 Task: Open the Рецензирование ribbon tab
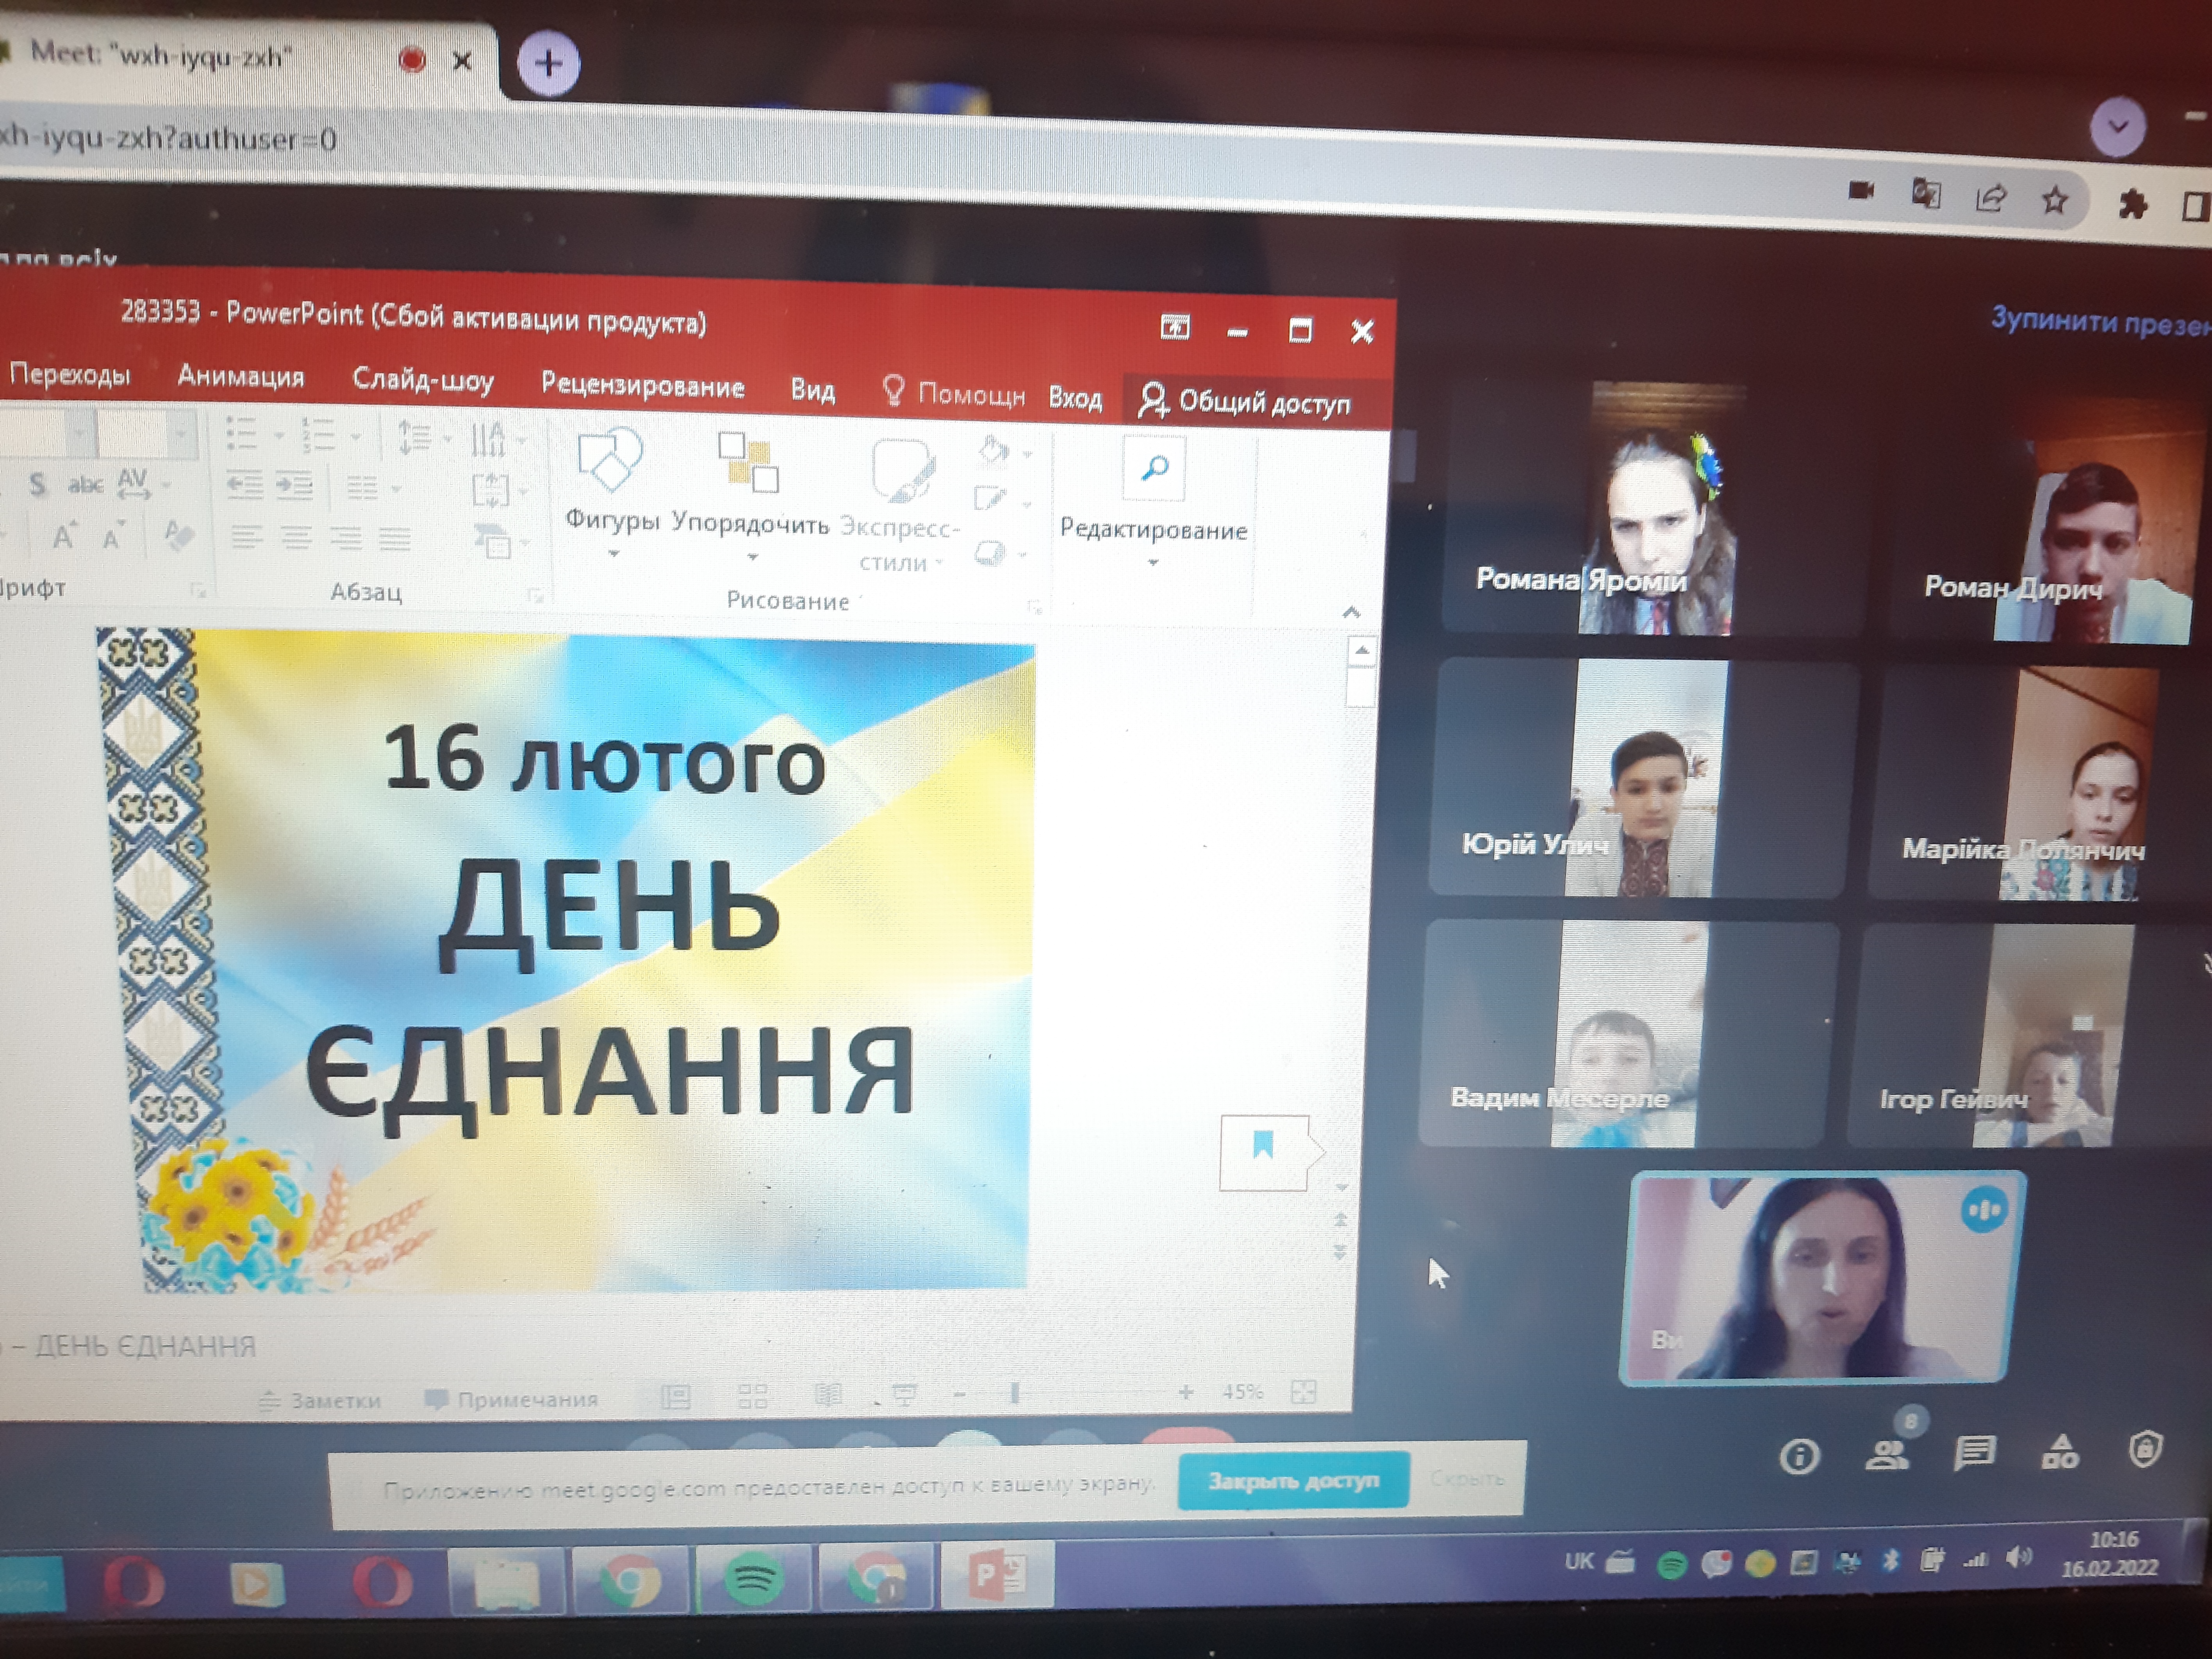(x=642, y=385)
